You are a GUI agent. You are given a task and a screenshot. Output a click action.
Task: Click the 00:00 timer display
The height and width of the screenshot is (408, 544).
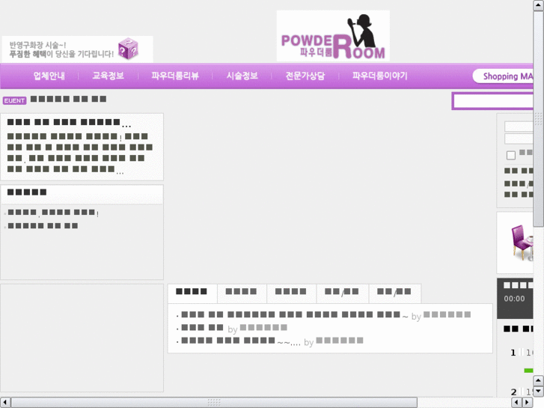tap(514, 298)
